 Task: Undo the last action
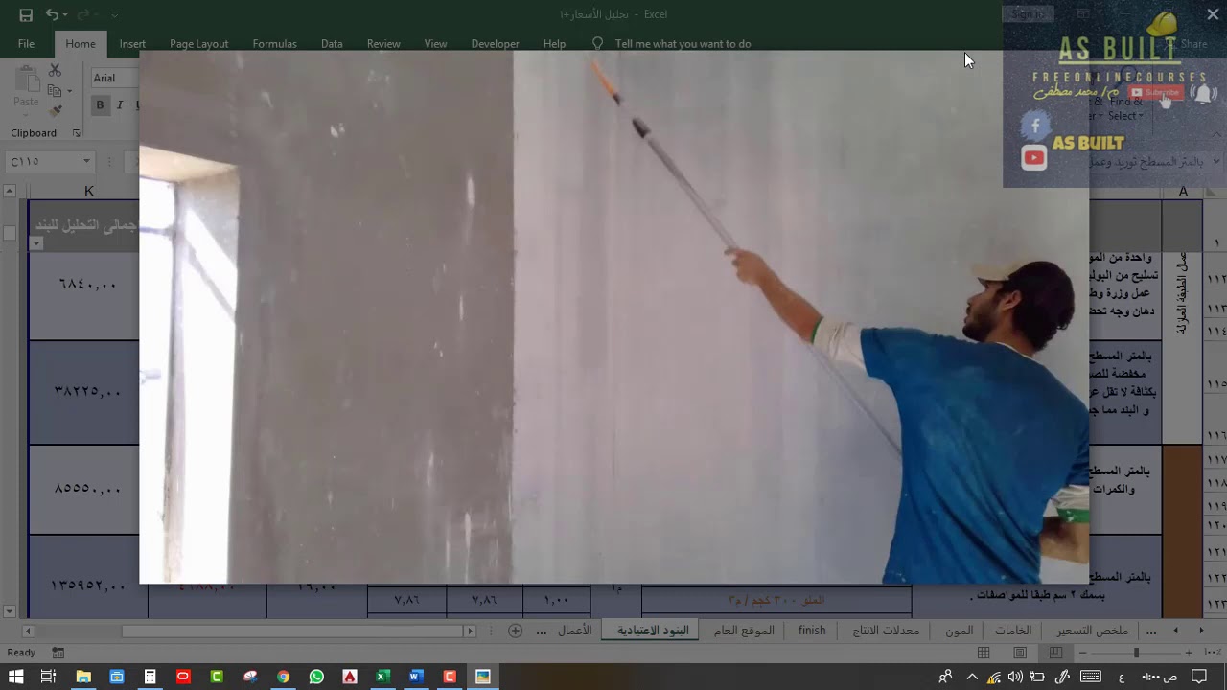point(52,14)
